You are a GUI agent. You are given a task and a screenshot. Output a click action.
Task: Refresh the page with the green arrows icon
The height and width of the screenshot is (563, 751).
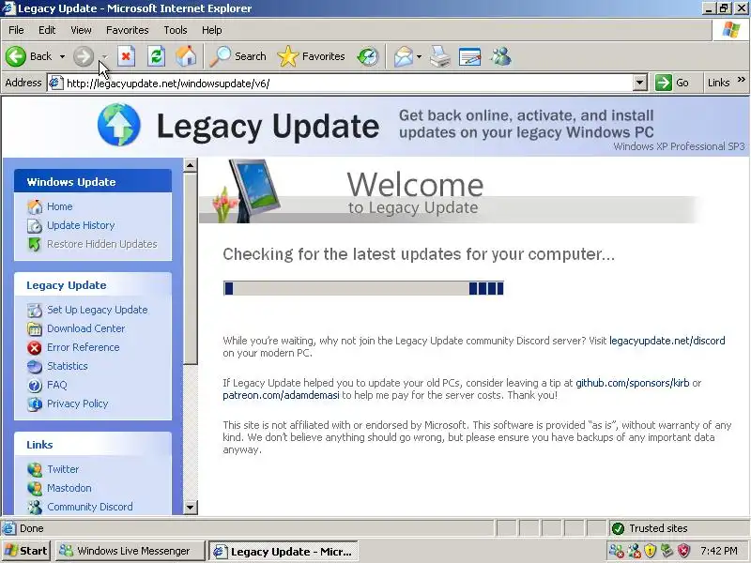click(x=156, y=56)
